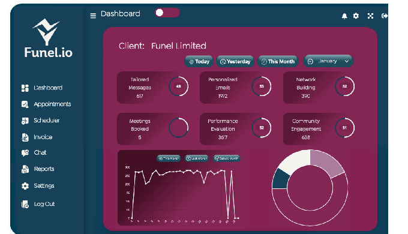The height and width of the screenshot is (234, 408).
Task: Open Chat from the sidebar
Action: [40, 153]
